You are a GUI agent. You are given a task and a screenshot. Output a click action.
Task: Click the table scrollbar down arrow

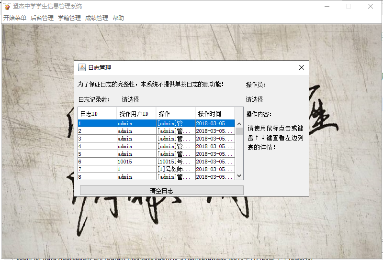239,176
